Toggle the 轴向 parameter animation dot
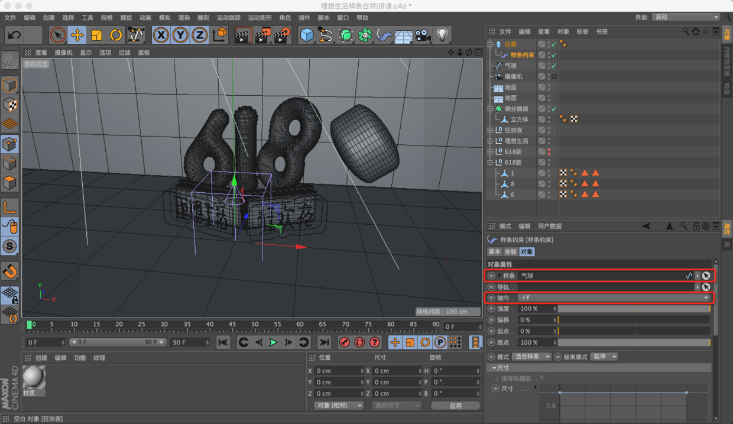733x424 pixels. 491,297
